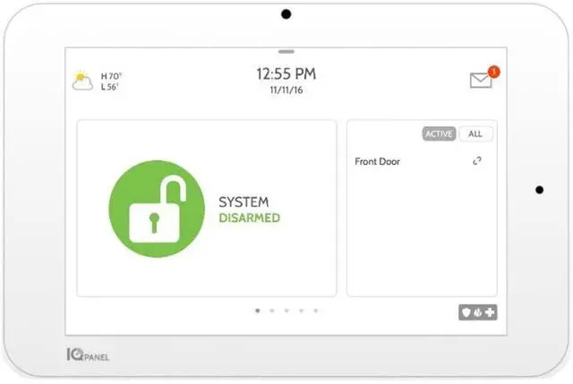Open the weather sun-and-cloud icon
The width and height of the screenshot is (573, 384).
(82, 81)
